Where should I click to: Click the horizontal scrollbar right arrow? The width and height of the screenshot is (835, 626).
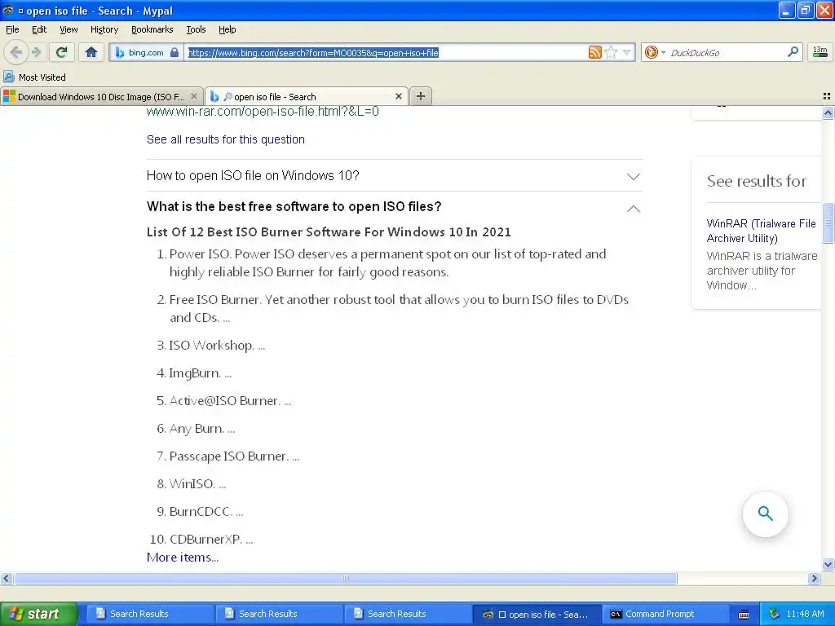coord(814,578)
